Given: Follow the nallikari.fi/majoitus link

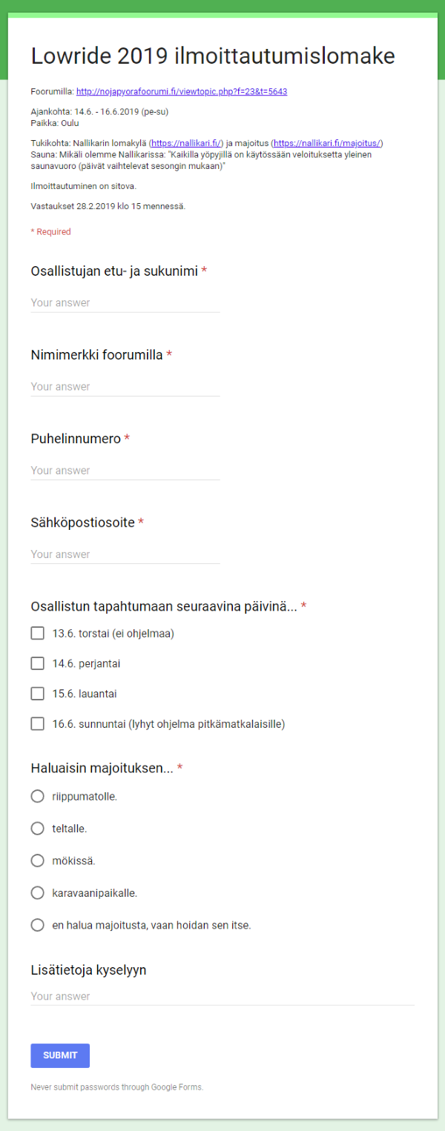Looking at the screenshot, I should point(328,142).
